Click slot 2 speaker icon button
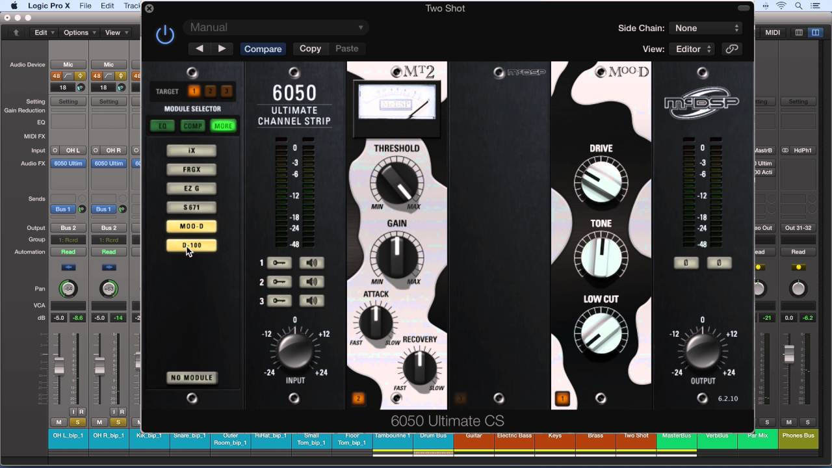Image resolution: width=832 pixels, height=468 pixels. (311, 282)
